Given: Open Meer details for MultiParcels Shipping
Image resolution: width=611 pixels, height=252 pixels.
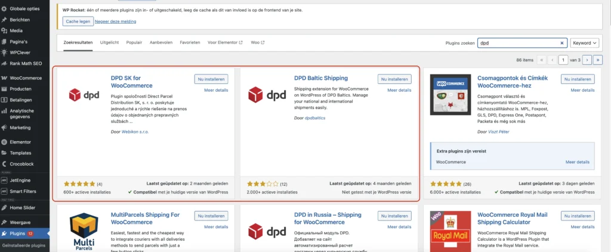Looking at the screenshot, I should tap(216, 227).
